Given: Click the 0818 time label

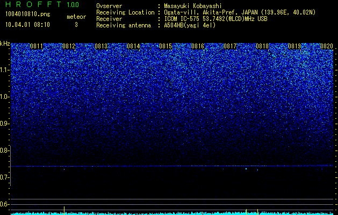Looking at the screenshot, I should 262,46.
